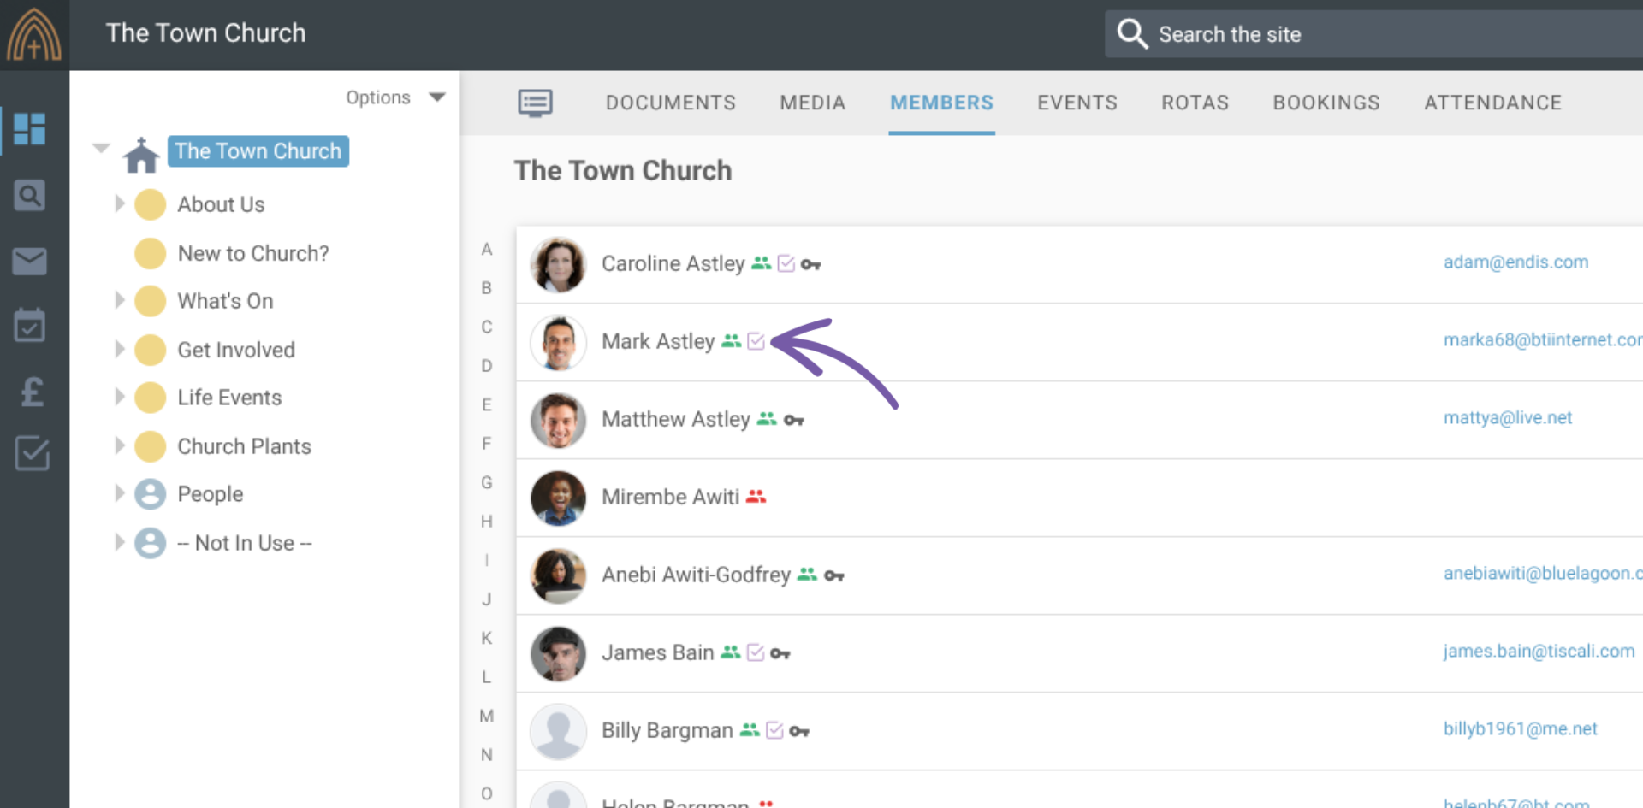Image resolution: width=1643 pixels, height=808 pixels.
Task: Click the page content icon before Documents
Action: tap(535, 103)
